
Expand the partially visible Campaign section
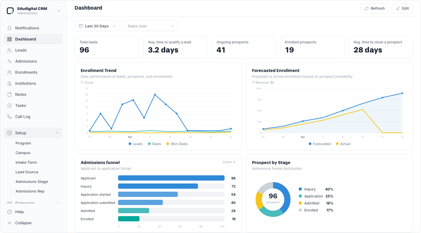click(33, 203)
